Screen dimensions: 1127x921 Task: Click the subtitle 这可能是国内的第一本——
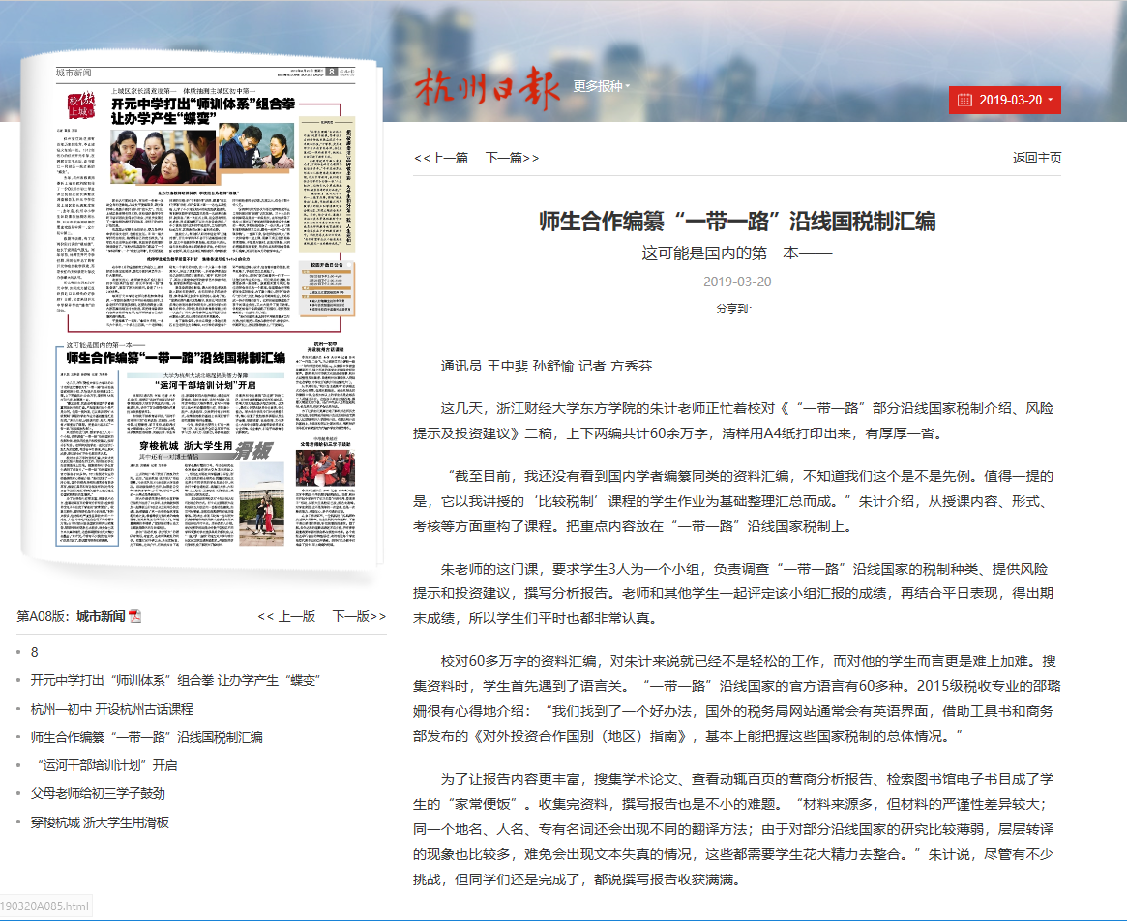point(737,253)
